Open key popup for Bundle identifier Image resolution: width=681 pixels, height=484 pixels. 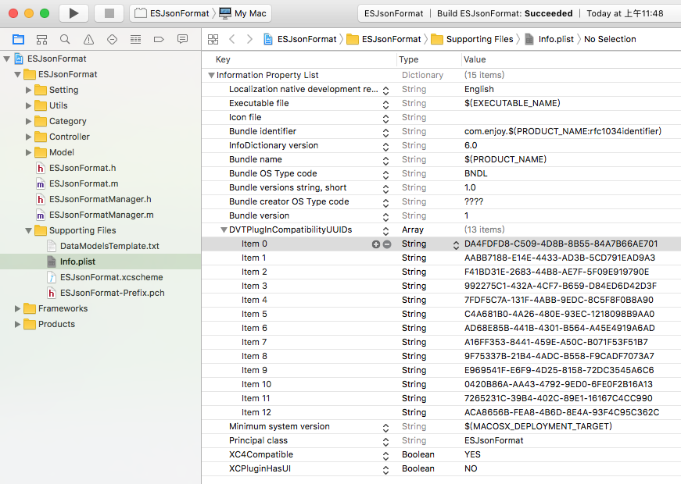pos(385,133)
